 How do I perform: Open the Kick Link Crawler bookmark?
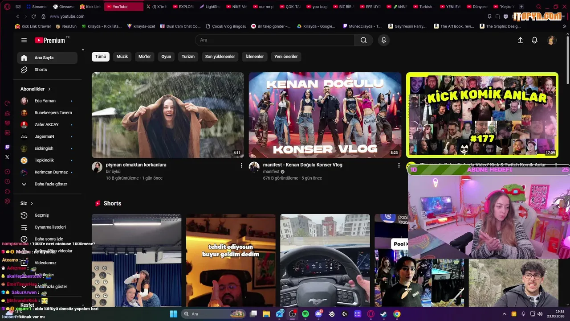click(x=33, y=26)
